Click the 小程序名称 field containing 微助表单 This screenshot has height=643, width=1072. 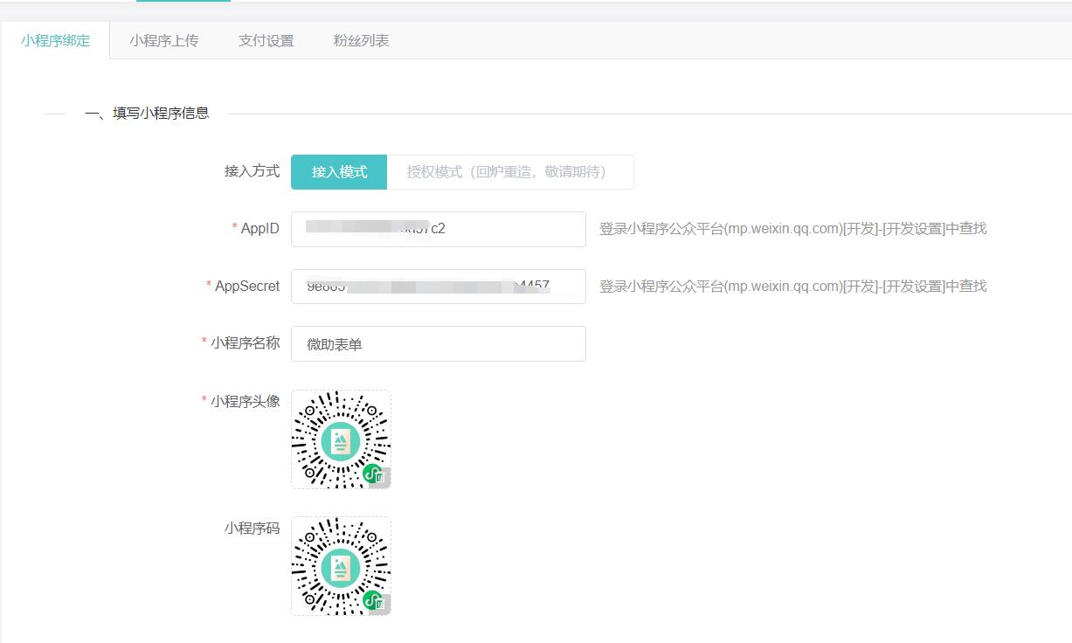[x=439, y=344]
